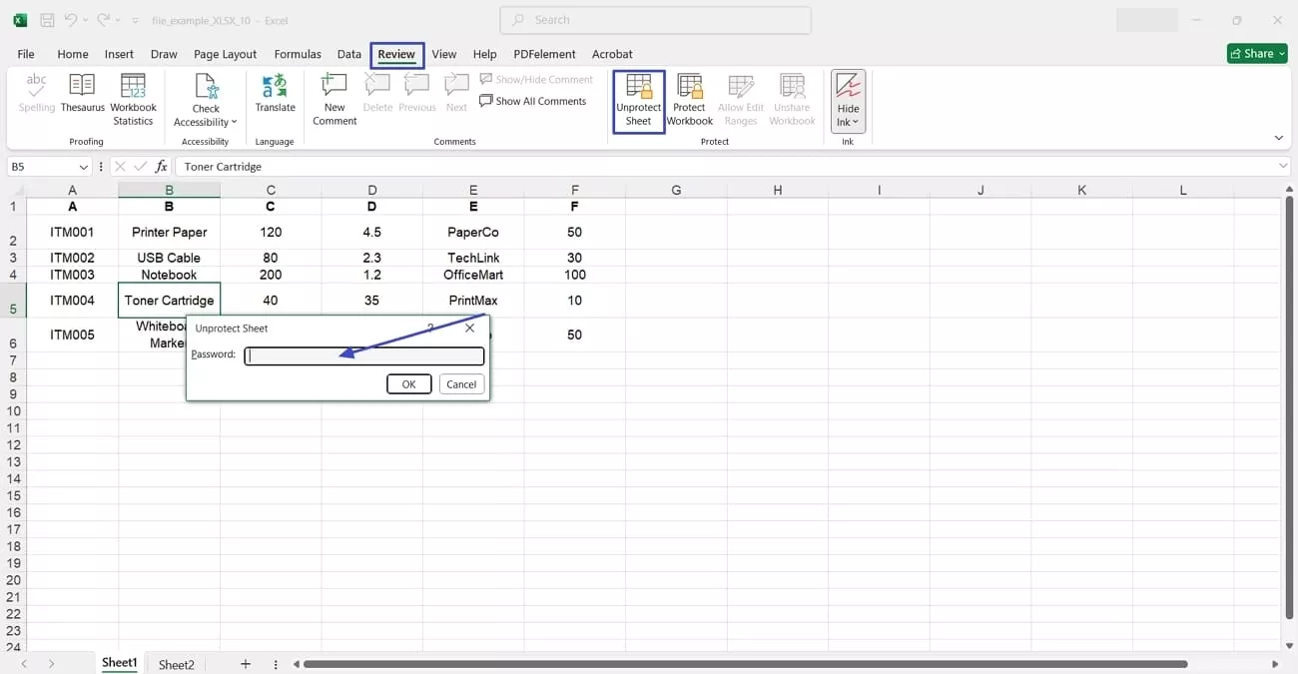1298x674 pixels.
Task: Insert a New Comment
Action: [333, 98]
